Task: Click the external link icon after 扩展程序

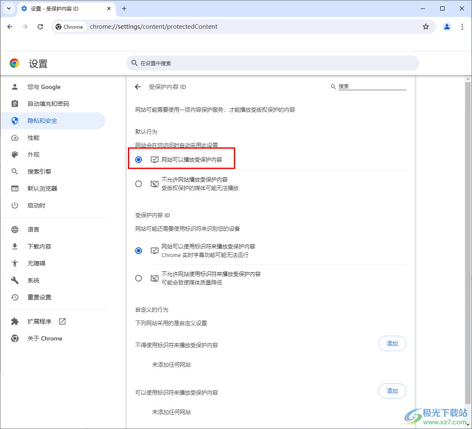Action: 62,321
